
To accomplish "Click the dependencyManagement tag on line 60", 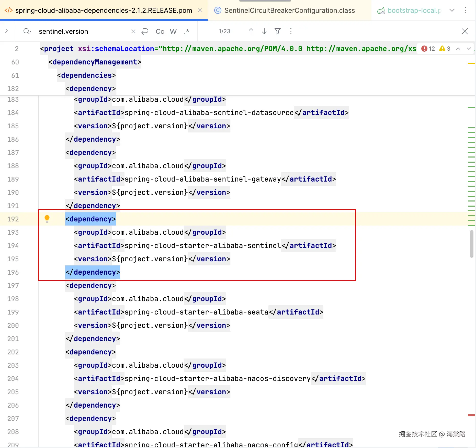I will [95, 62].
